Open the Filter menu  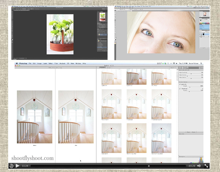coord(56,63)
